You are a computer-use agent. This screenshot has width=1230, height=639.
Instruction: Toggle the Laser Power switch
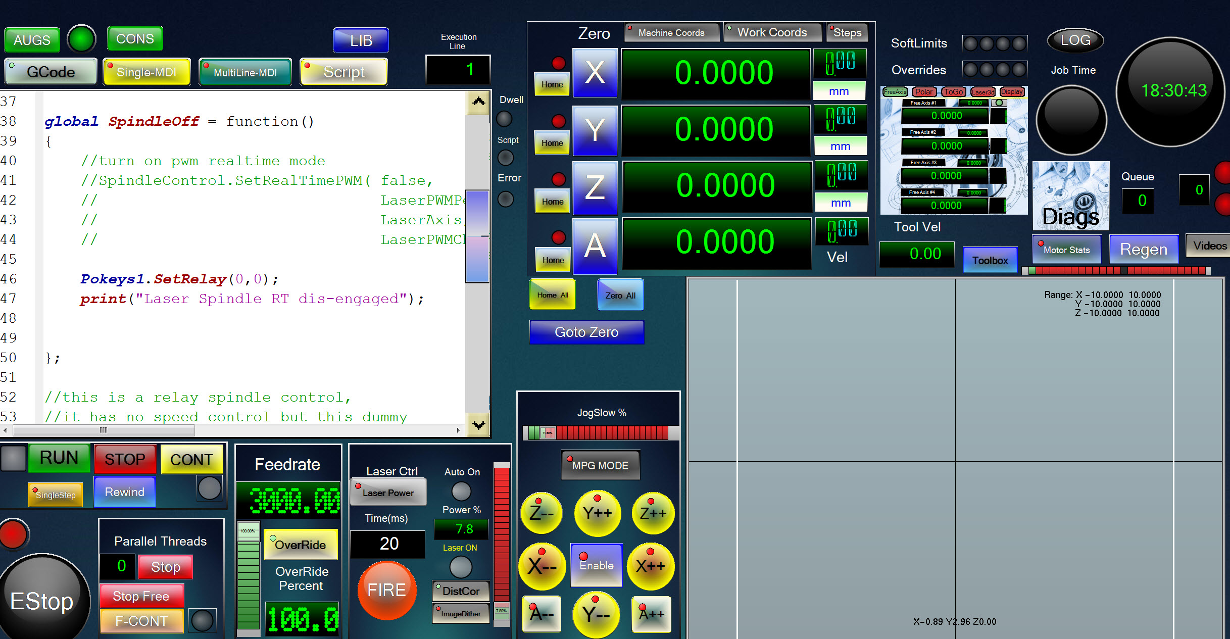tap(388, 493)
